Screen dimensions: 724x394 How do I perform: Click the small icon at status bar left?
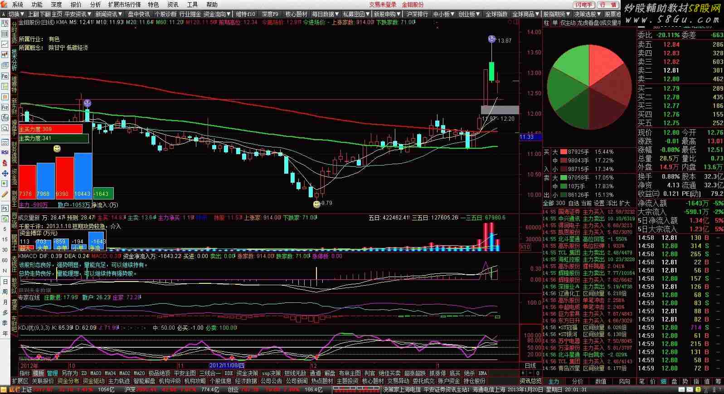pos(4,389)
